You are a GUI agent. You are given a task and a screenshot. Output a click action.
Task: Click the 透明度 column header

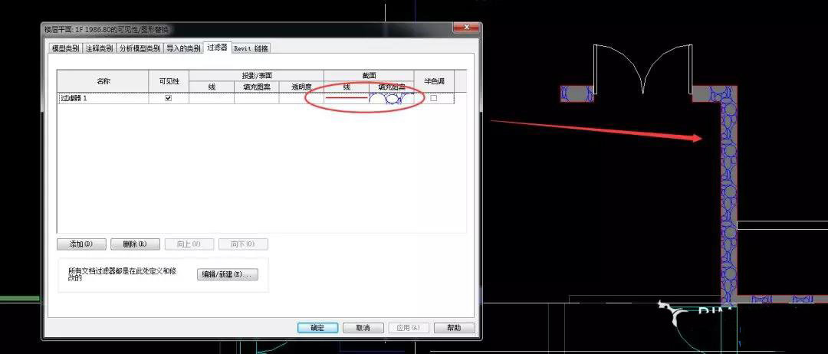(301, 87)
